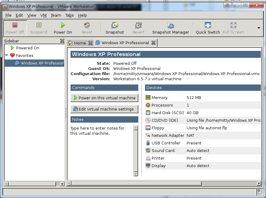Click the sidebar horizontal scrollbar right arrow
The height and width of the screenshot is (198, 266).
[62, 184]
